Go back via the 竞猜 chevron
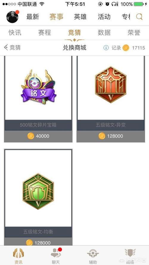The height and width of the screenshot is (265, 149). point(12,48)
